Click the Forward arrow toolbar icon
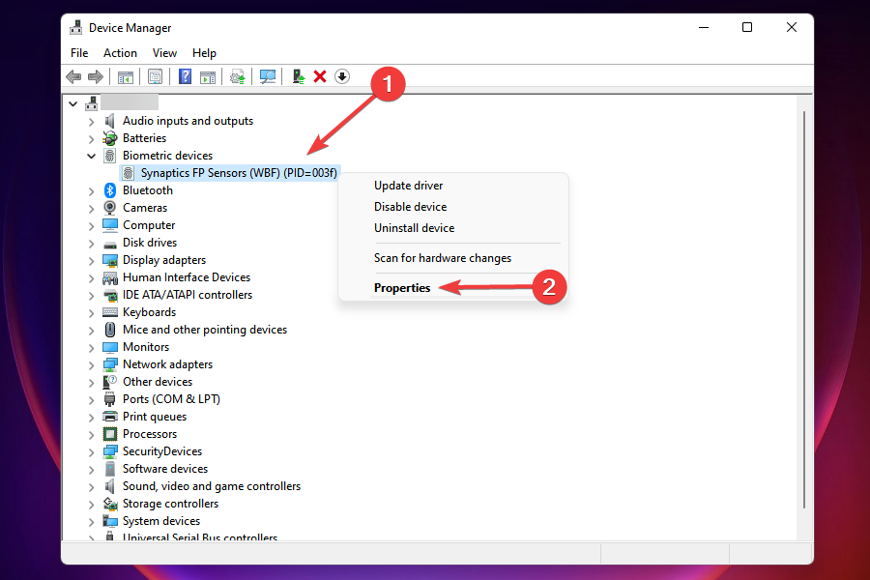Viewport: 870px width, 580px height. pyautogui.click(x=96, y=76)
